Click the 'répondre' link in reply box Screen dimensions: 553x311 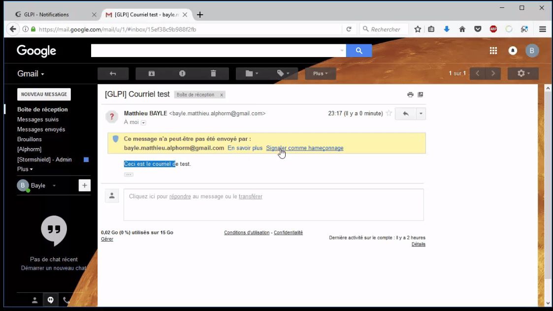(x=180, y=196)
